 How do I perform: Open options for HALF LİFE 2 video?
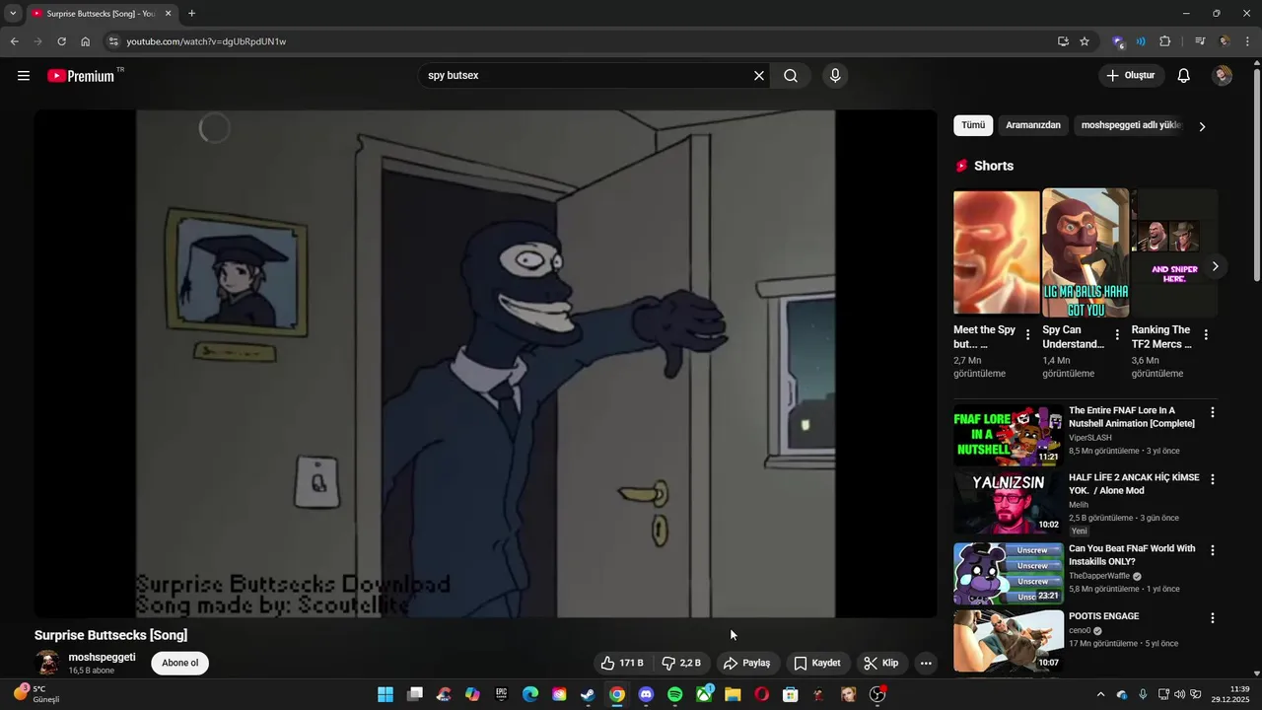click(x=1213, y=479)
